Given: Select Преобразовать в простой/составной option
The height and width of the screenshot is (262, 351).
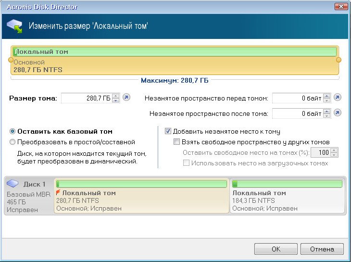Looking at the screenshot, I should pos(13,142).
